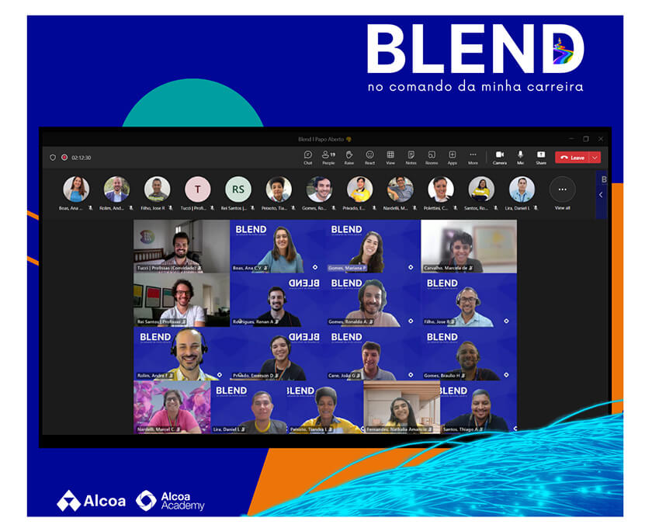The width and height of the screenshot is (652, 528).
Task: Click the Alcoa Academy logo
Action: (170, 501)
